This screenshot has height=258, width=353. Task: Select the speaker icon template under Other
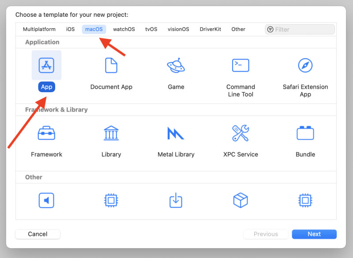pyautogui.click(x=46, y=201)
